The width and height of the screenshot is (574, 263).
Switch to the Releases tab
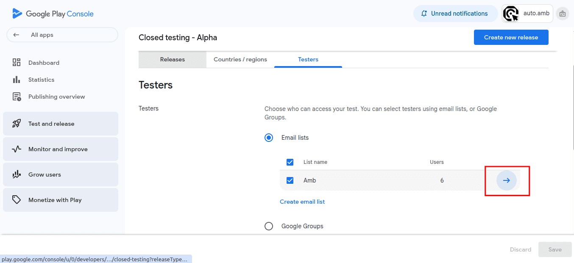point(173,59)
